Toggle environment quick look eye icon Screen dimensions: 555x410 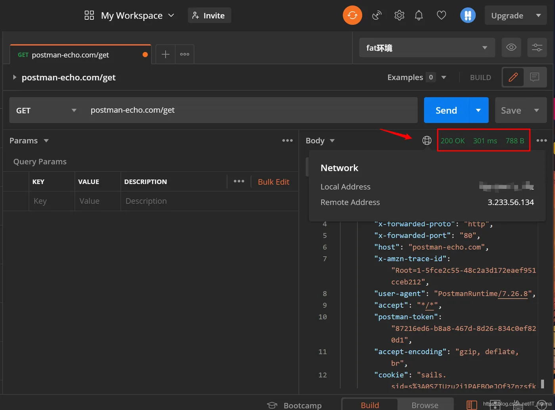[511, 47]
